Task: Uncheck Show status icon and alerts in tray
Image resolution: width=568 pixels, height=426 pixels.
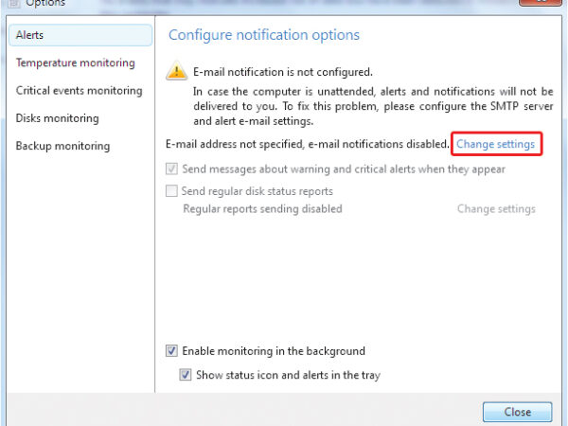Action: click(186, 375)
